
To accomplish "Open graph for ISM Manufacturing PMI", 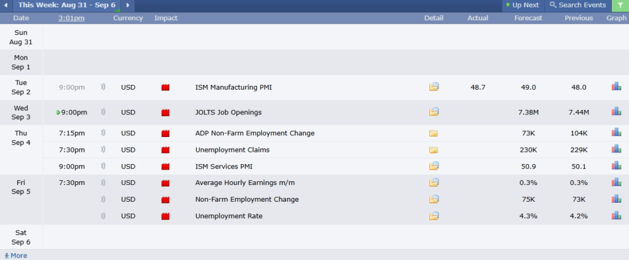I will (616, 87).
